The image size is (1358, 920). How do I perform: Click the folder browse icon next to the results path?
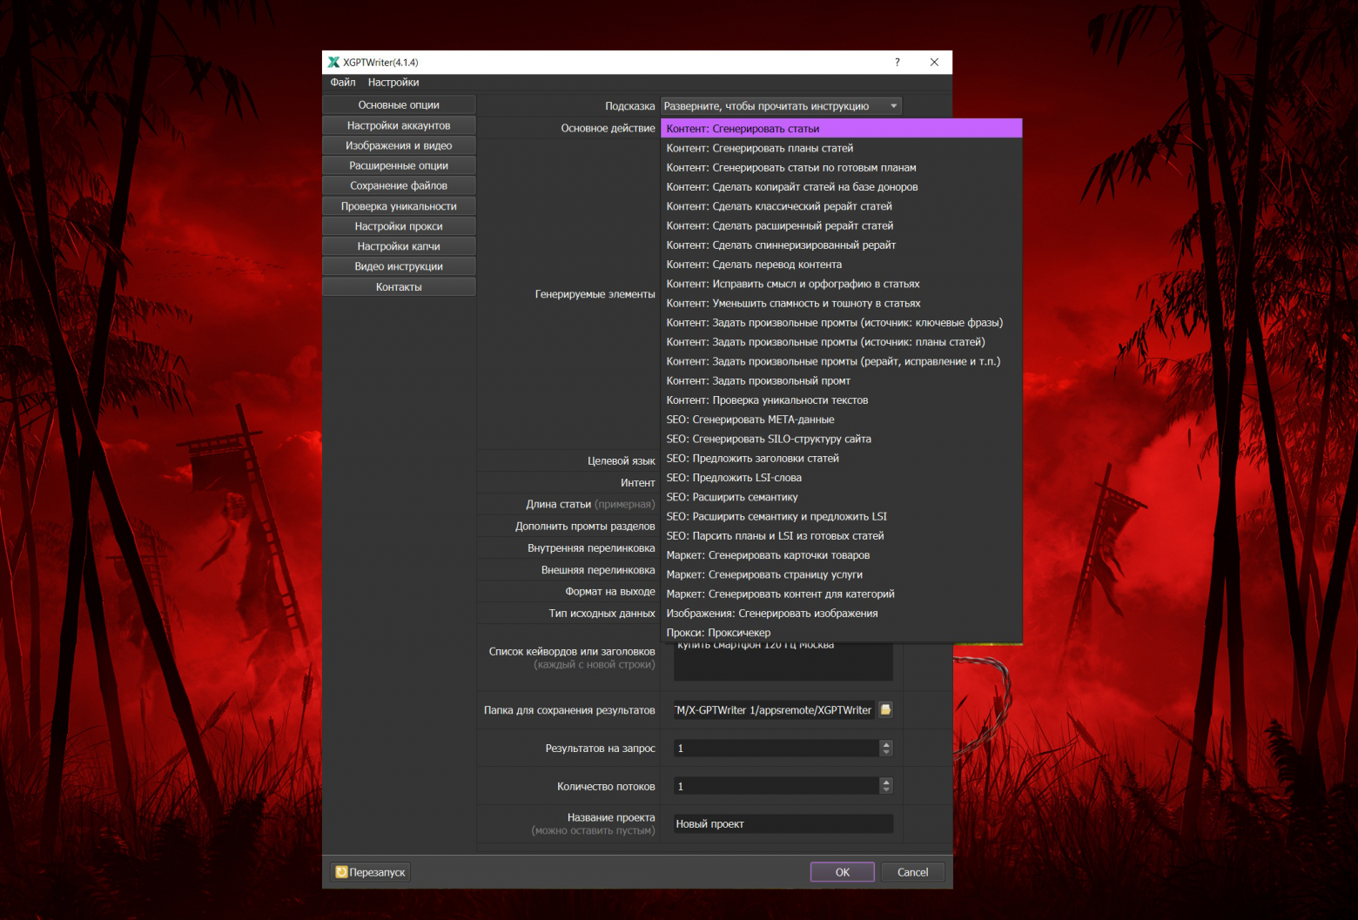(885, 710)
